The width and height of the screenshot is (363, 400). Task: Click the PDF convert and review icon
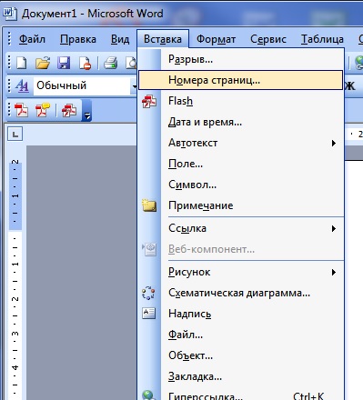tap(69, 110)
